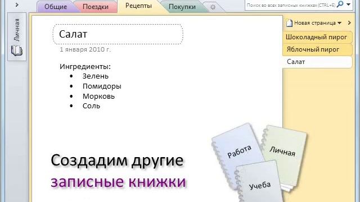Collapse the page tabs pane chevron

[x=349, y=22]
